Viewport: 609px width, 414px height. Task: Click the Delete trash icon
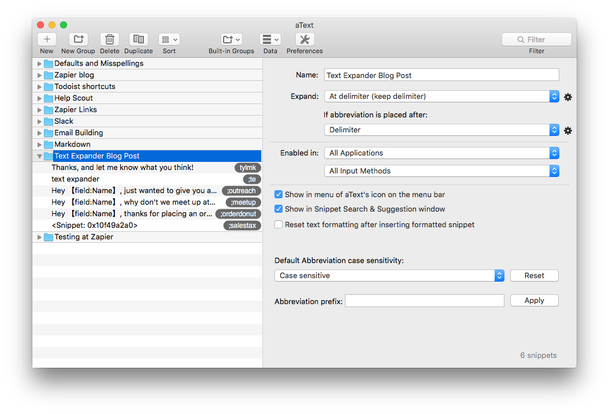pos(110,39)
